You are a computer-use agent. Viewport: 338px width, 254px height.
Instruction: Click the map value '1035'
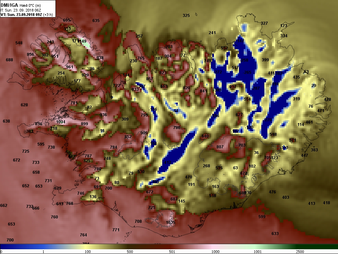170,222
